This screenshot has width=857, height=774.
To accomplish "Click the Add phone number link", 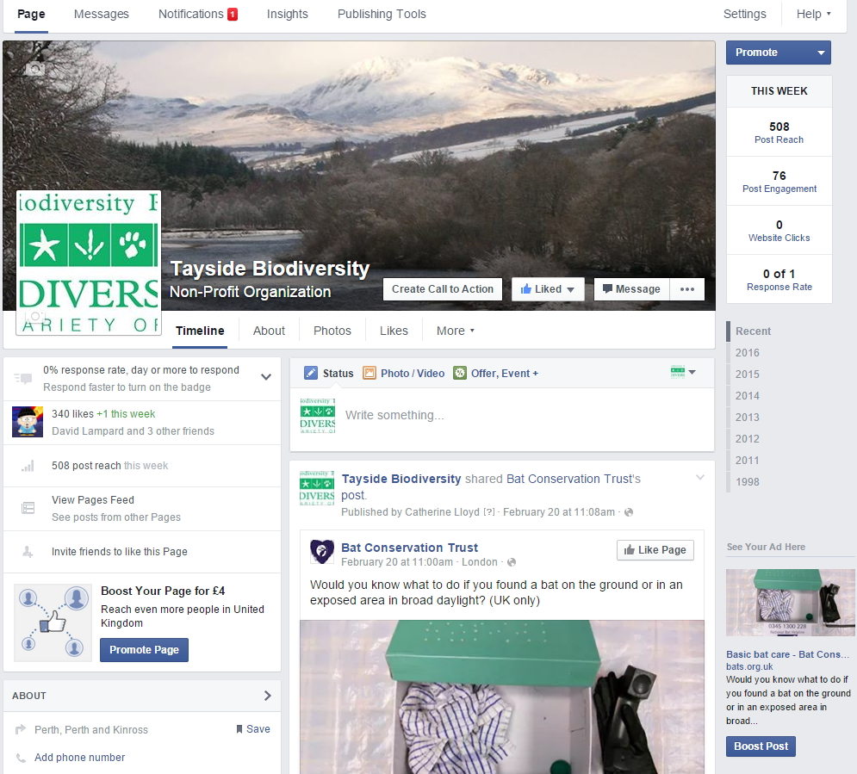I will pos(80,758).
